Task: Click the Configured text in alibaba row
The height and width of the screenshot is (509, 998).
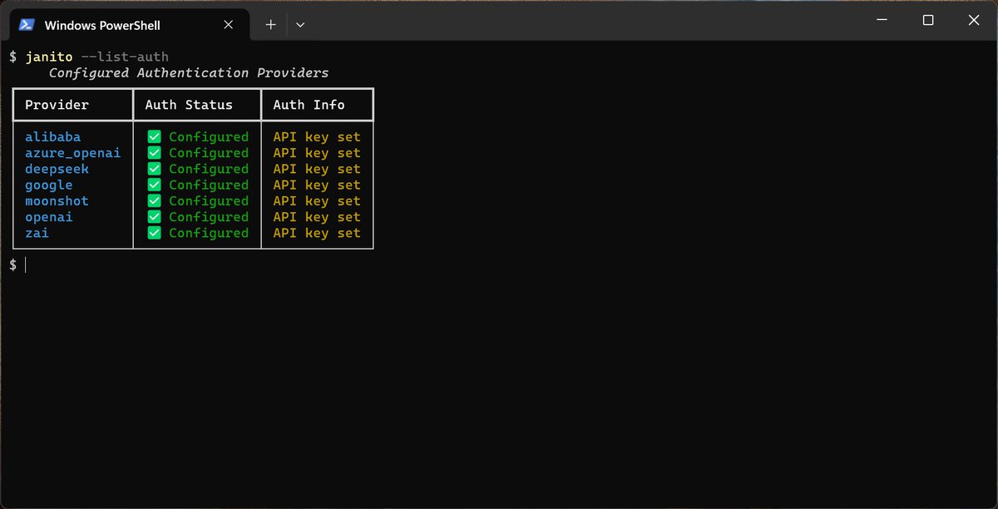Action: [209, 136]
